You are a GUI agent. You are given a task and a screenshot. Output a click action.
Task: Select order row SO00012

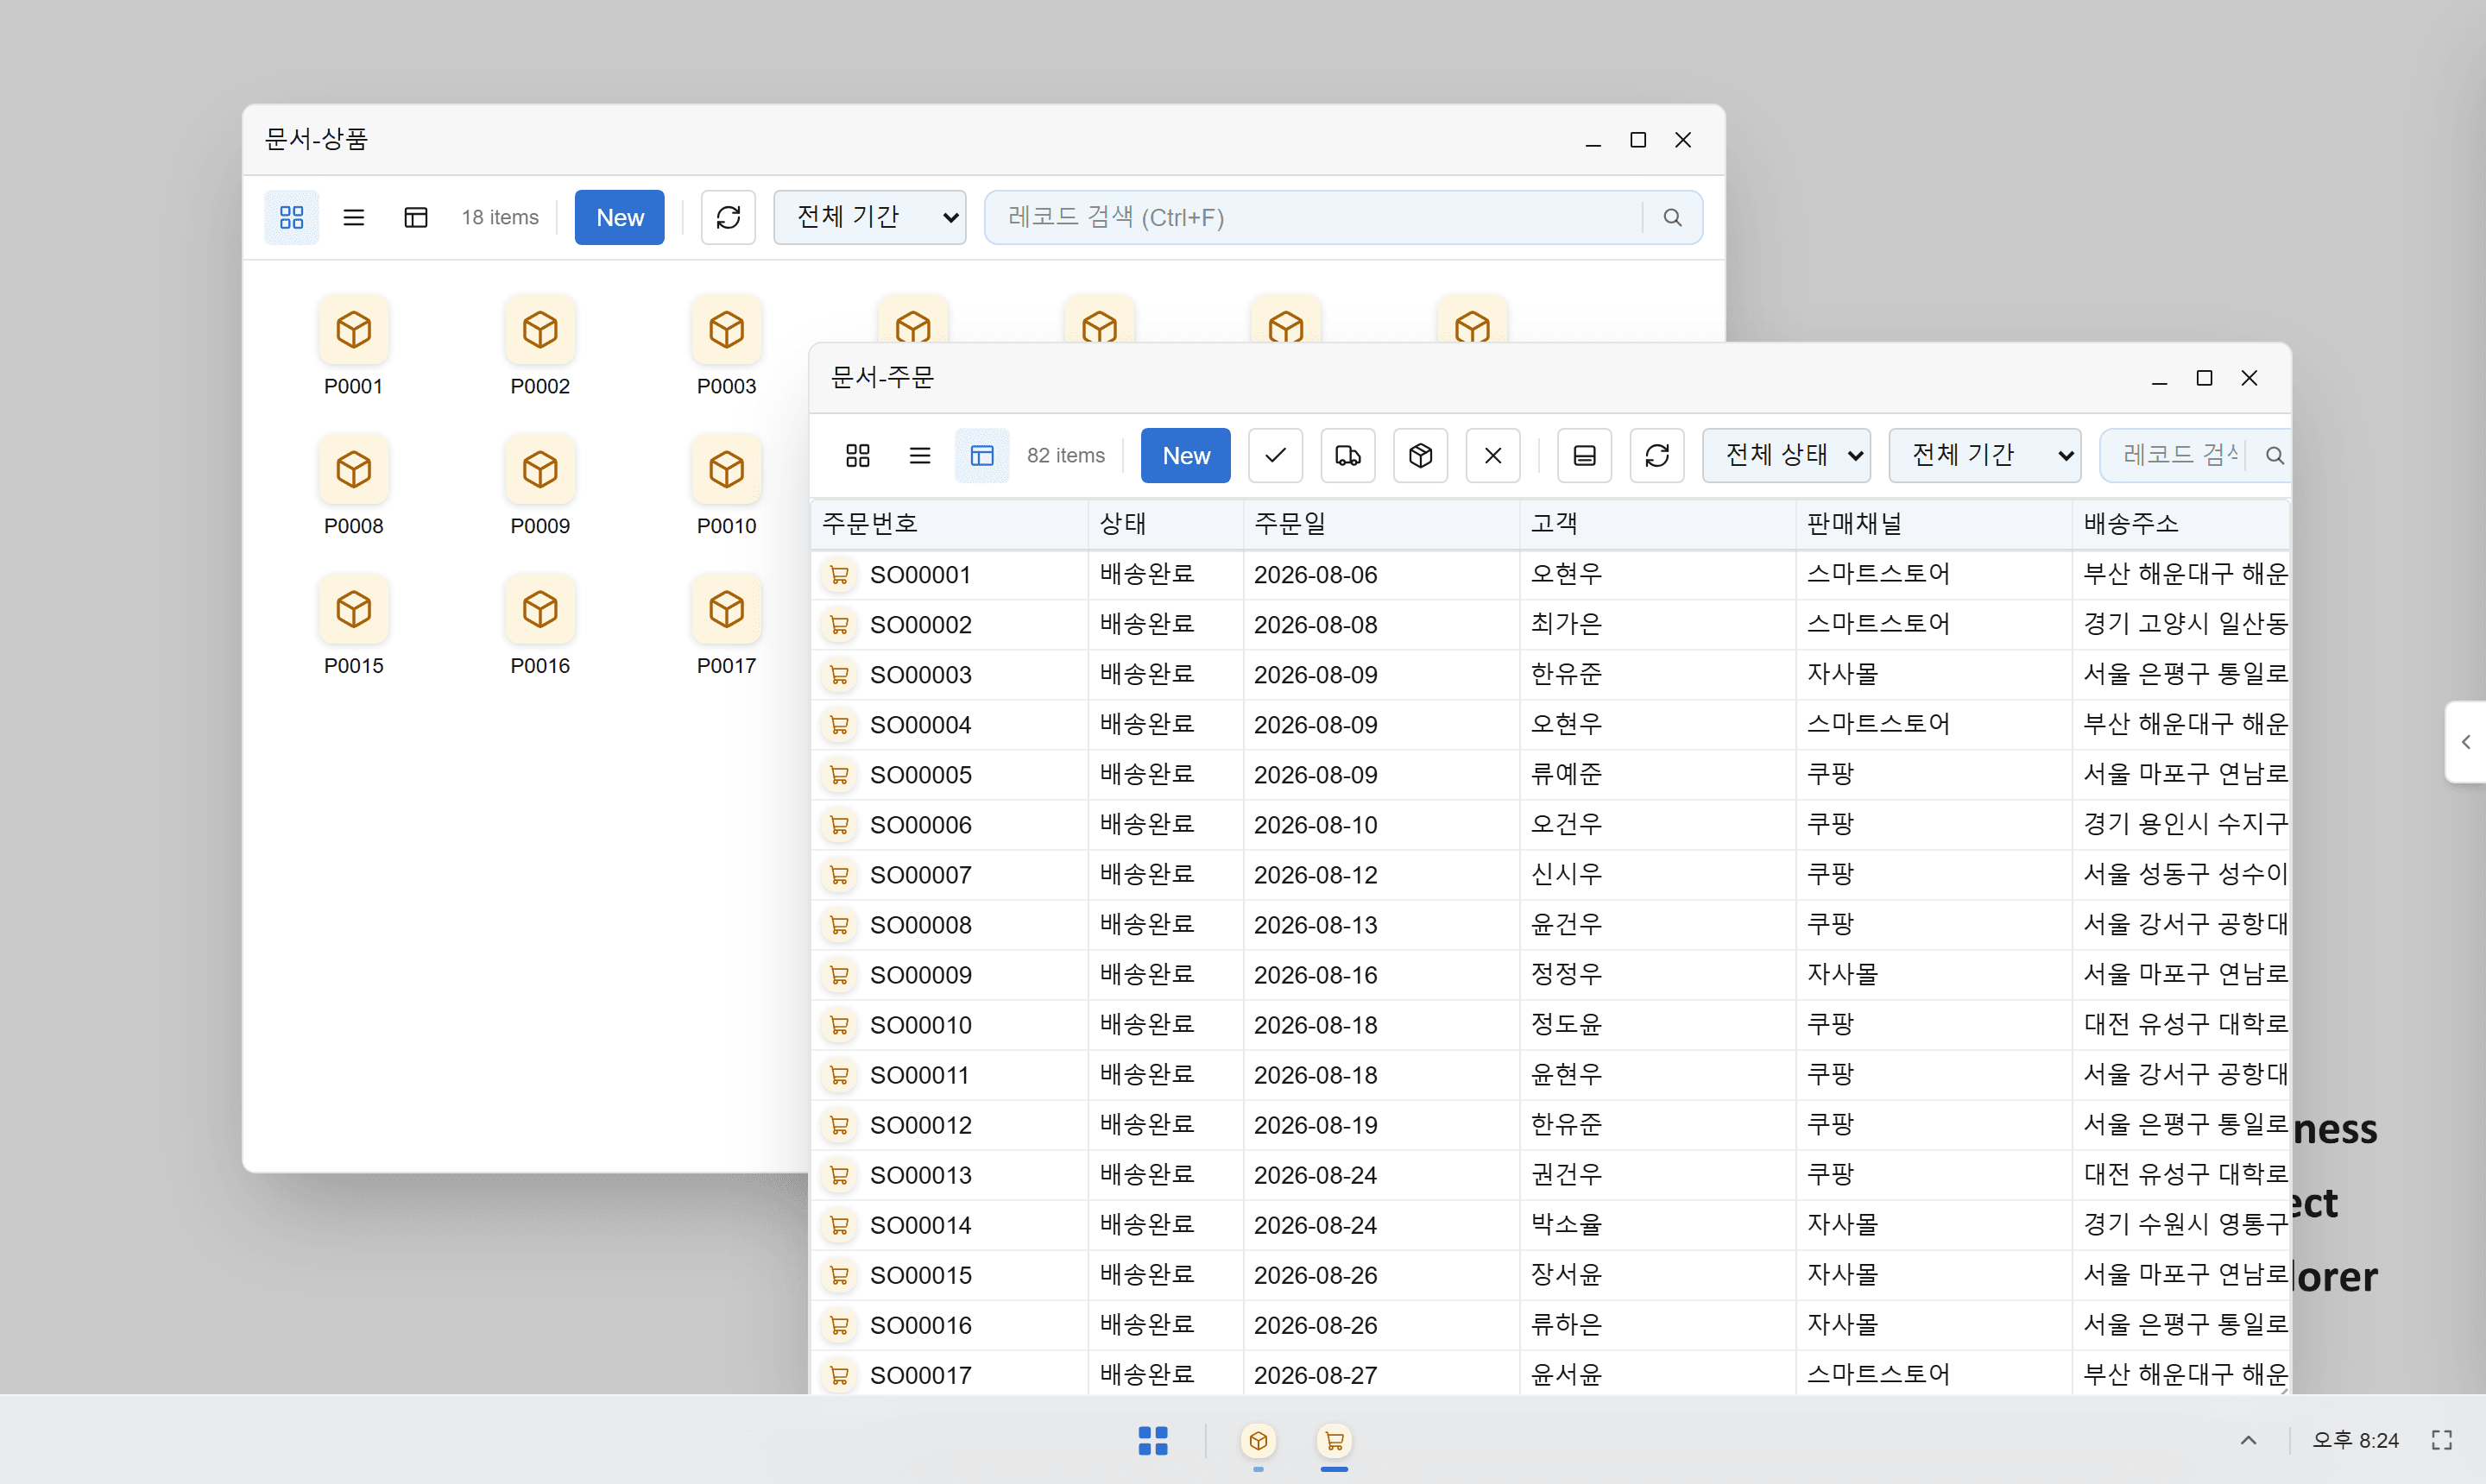click(x=1549, y=1124)
